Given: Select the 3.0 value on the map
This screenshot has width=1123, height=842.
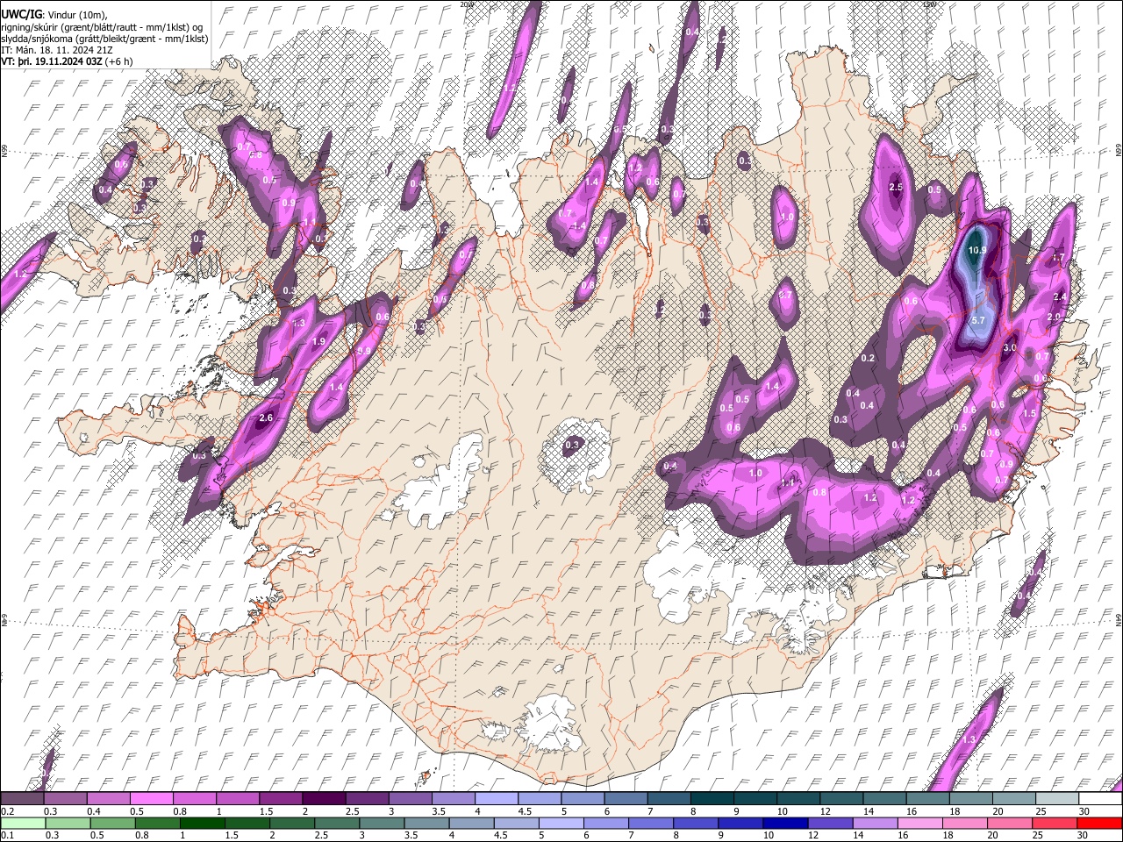Looking at the screenshot, I should 1009,348.
